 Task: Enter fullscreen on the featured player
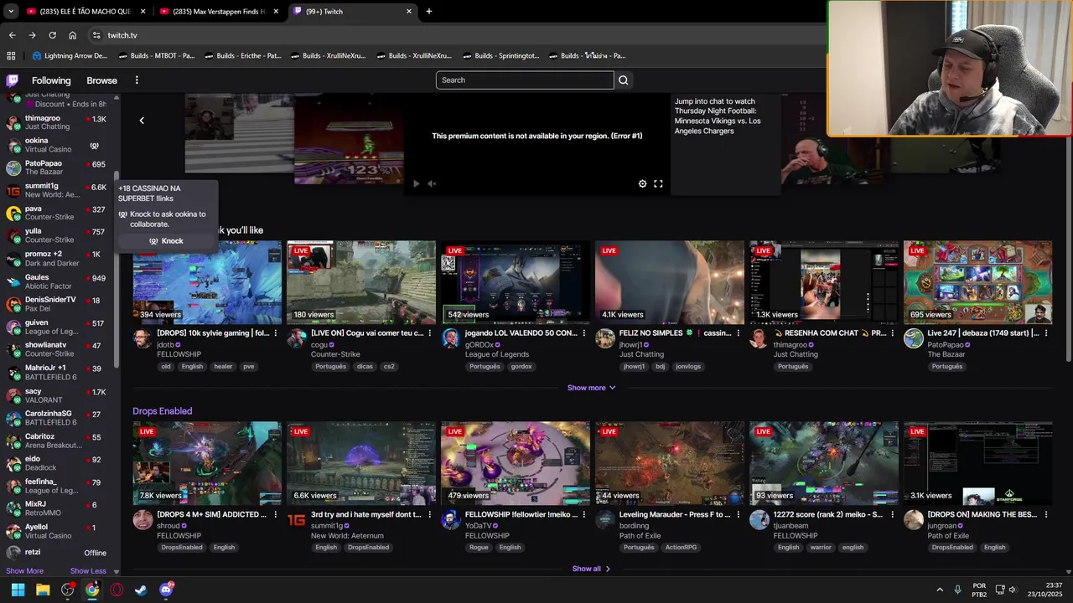click(658, 183)
